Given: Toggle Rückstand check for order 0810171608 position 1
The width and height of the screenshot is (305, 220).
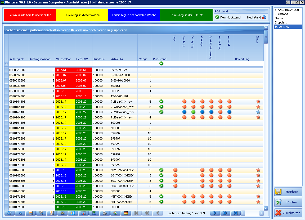Looking at the screenshot, I should point(161,197).
